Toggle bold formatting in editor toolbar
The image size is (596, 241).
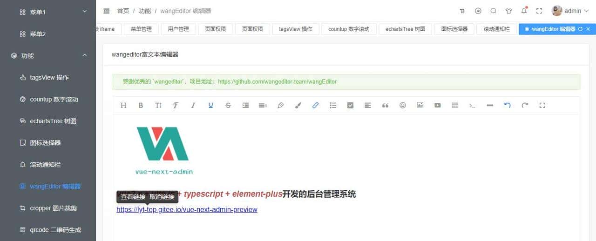click(141, 106)
